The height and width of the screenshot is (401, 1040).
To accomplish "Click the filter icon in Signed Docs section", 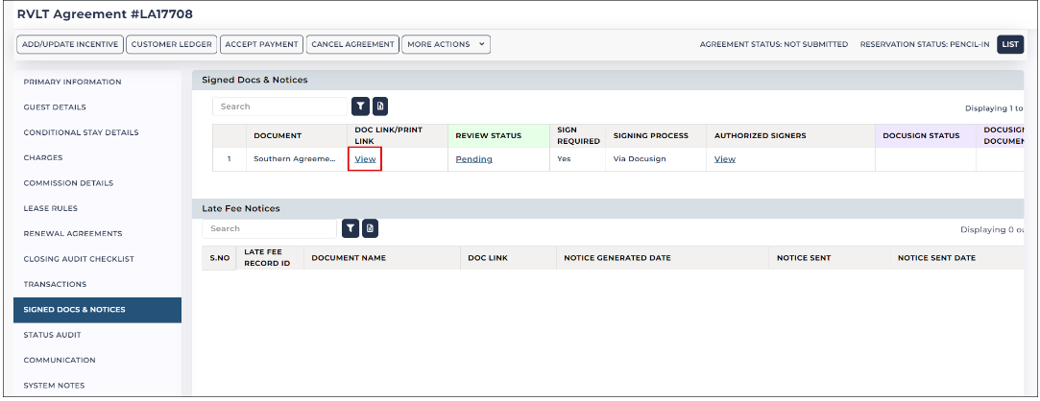I will pos(360,106).
